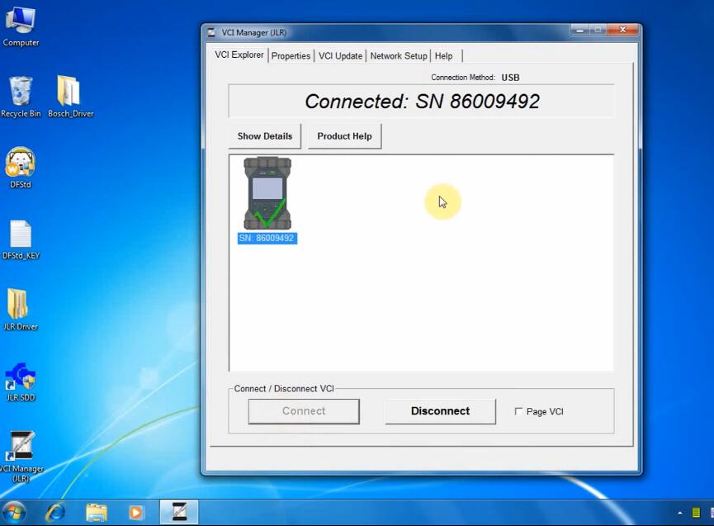714x526 pixels.
Task: Open Windows Explorer from the taskbar
Action: pyautogui.click(x=97, y=513)
